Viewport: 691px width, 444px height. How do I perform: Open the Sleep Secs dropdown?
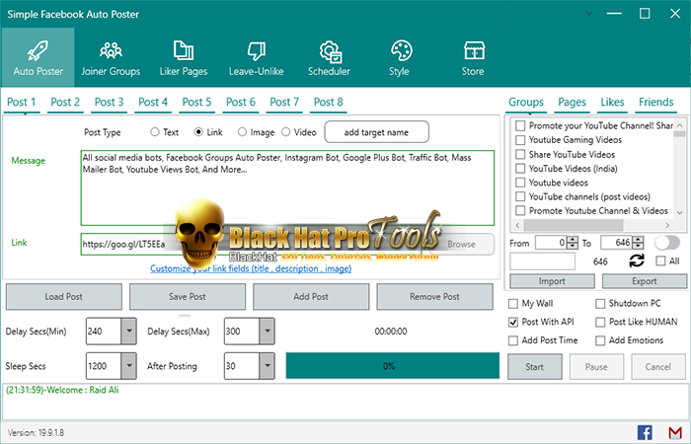coord(128,366)
